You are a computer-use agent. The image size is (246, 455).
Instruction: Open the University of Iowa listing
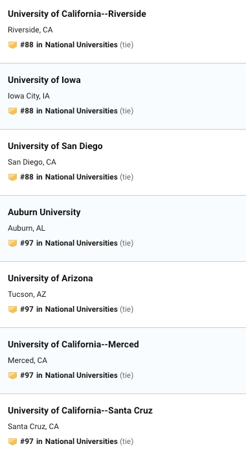click(44, 80)
